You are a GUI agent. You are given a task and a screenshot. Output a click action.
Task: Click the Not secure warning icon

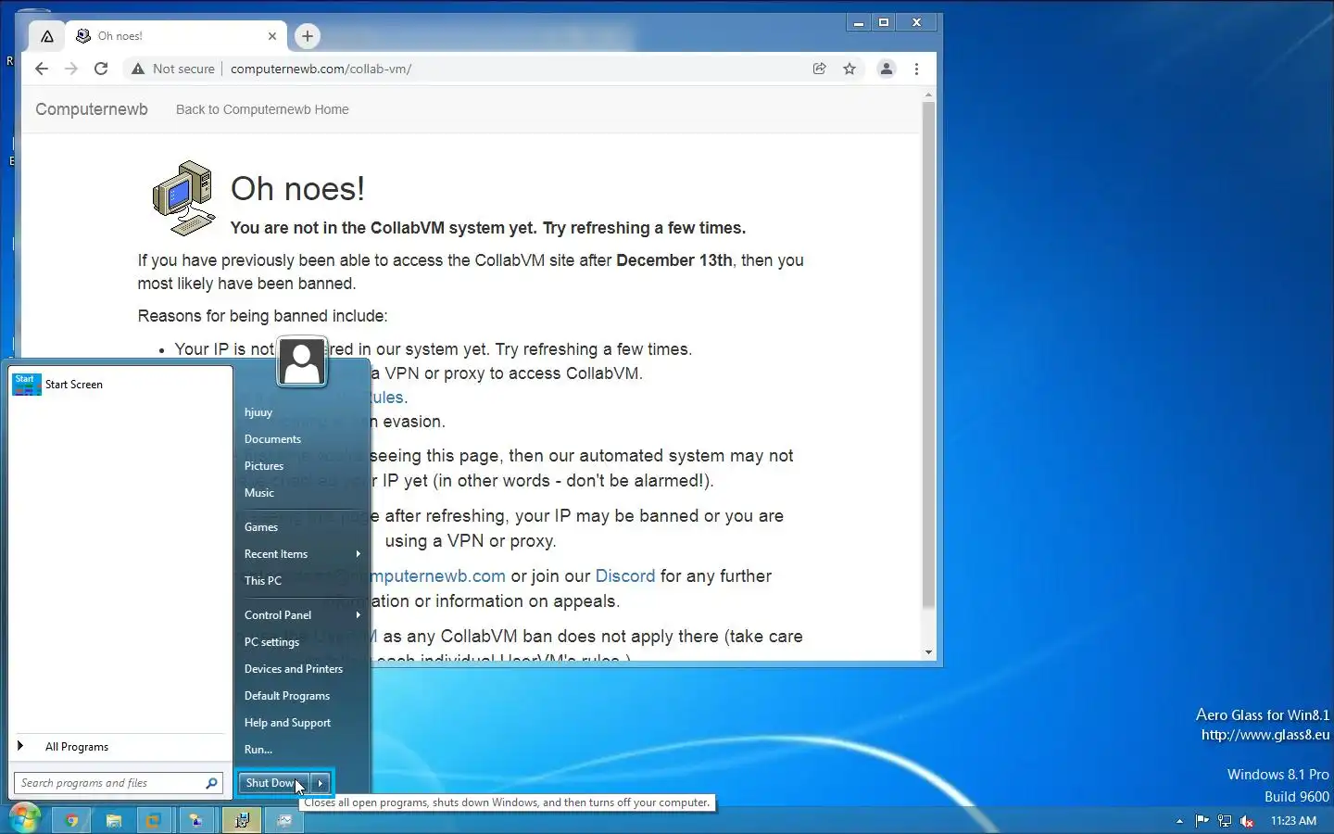[137, 69]
